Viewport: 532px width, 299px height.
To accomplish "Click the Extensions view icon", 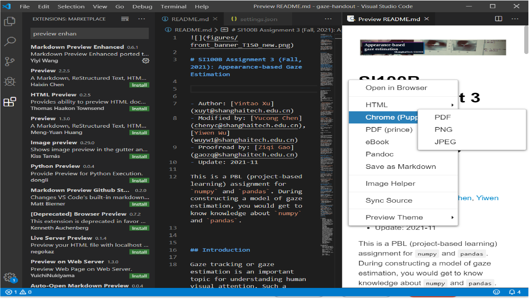I will click(10, 102).
